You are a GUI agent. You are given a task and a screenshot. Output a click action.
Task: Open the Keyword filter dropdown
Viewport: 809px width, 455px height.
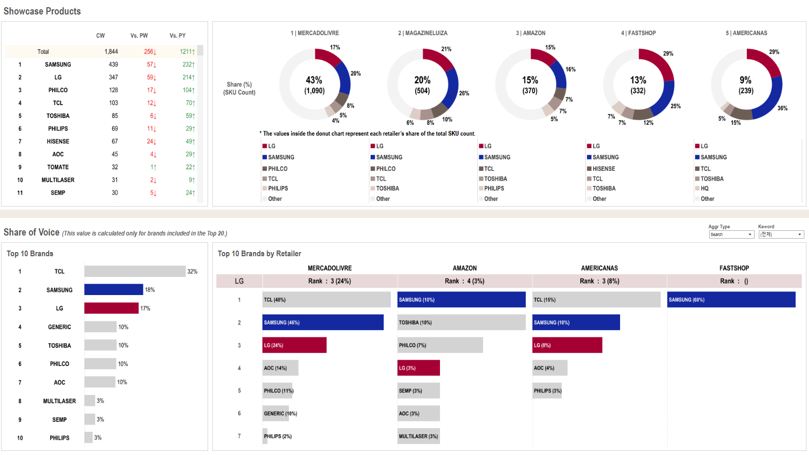coord(781,234)
